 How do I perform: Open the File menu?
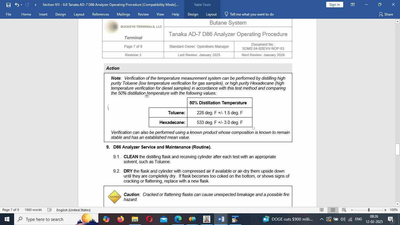(8, 14)
